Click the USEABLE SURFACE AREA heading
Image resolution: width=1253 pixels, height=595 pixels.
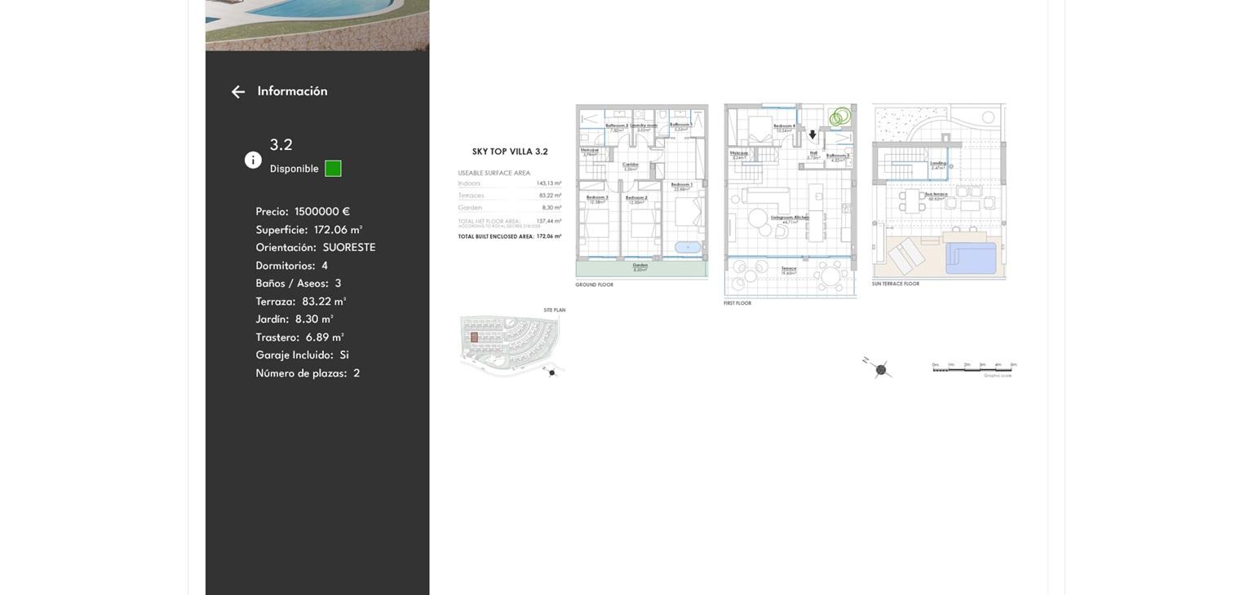point(494,173)
